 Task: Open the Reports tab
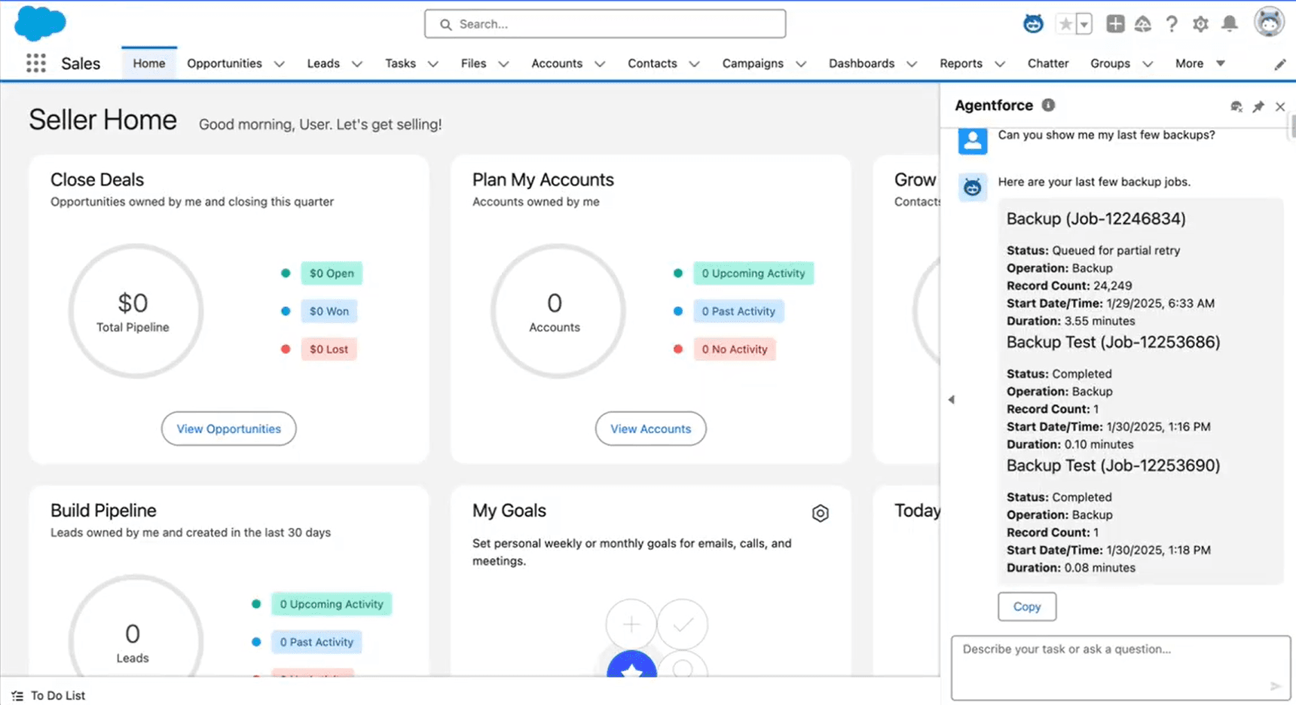coord(961,63)
